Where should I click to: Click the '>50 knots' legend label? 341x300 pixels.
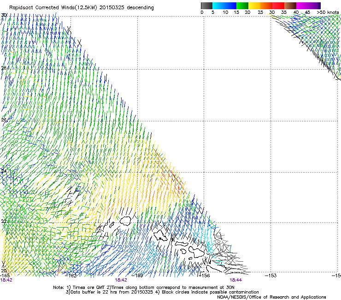[328, 12]
